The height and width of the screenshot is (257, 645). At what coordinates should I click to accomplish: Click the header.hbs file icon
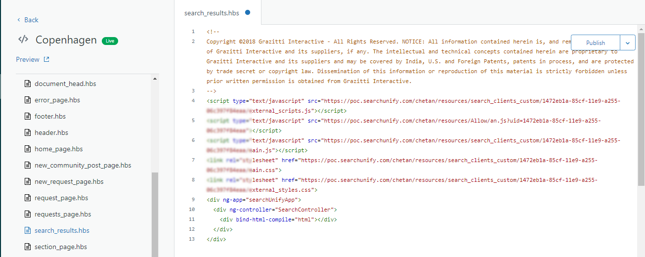click(28, 132)
